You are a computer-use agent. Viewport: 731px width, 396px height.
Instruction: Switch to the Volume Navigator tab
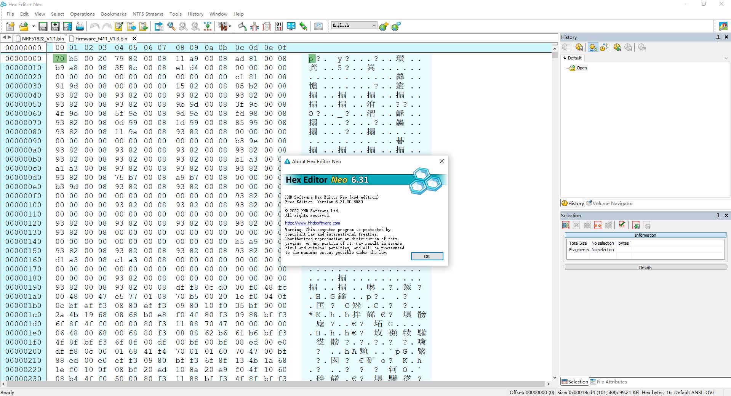click(x=609, y=203)
